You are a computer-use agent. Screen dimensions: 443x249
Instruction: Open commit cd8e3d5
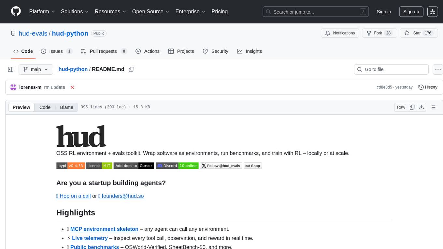coord(384,87)
